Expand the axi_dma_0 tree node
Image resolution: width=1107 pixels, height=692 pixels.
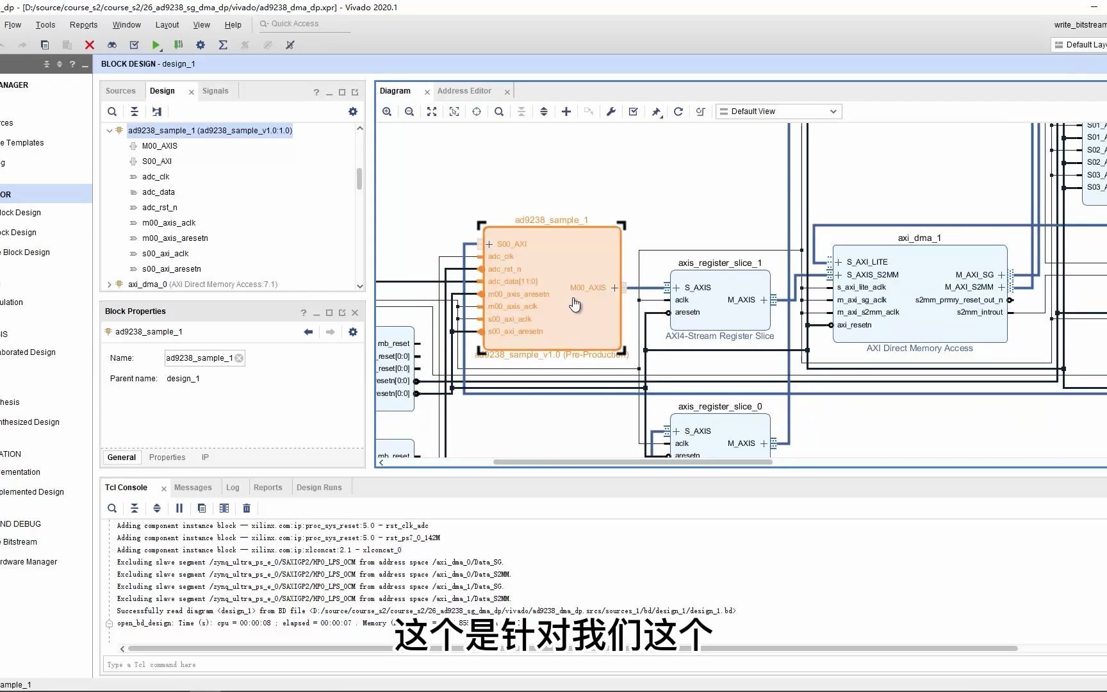click(x=109, y=284)
